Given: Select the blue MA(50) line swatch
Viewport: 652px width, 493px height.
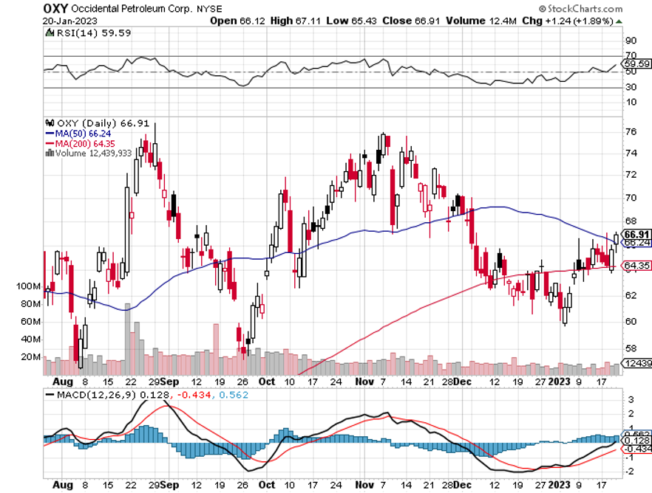Looking at the screenshot, I should click(x=50, y=134).
